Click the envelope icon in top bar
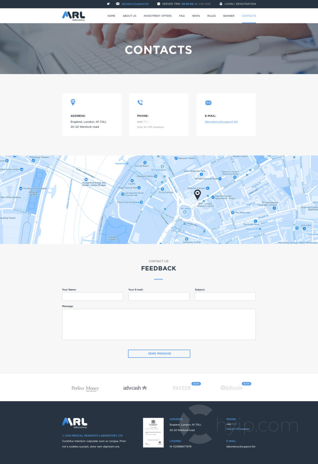The width and height of the screenshot is (318, 464). coord(118,4)
